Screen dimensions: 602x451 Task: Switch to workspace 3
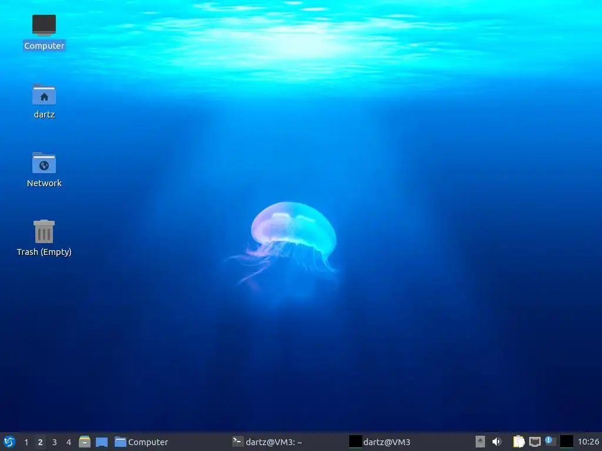[x=55, y=442]
